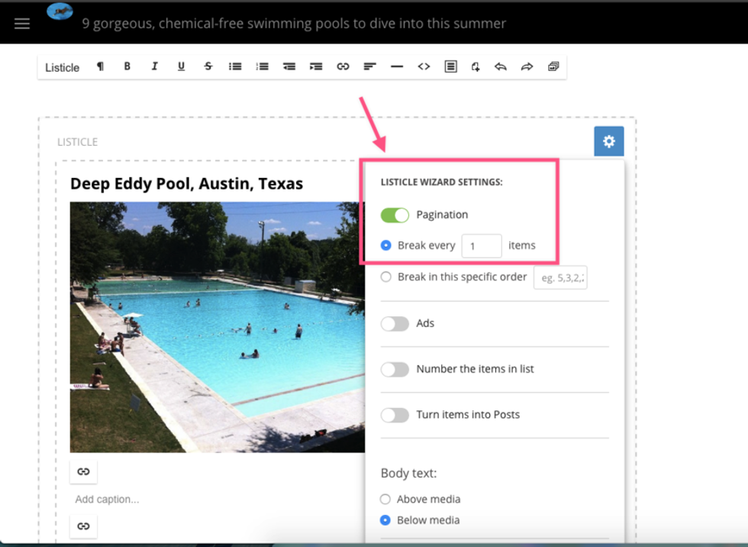Apply underline formatting
The width and height of the screenshot is (748, 547).
point(181,66)
